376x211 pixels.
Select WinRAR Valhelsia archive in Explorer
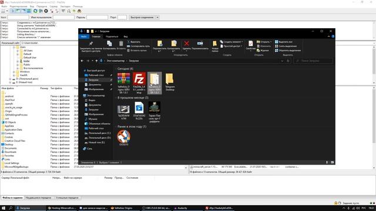point(124,83)
